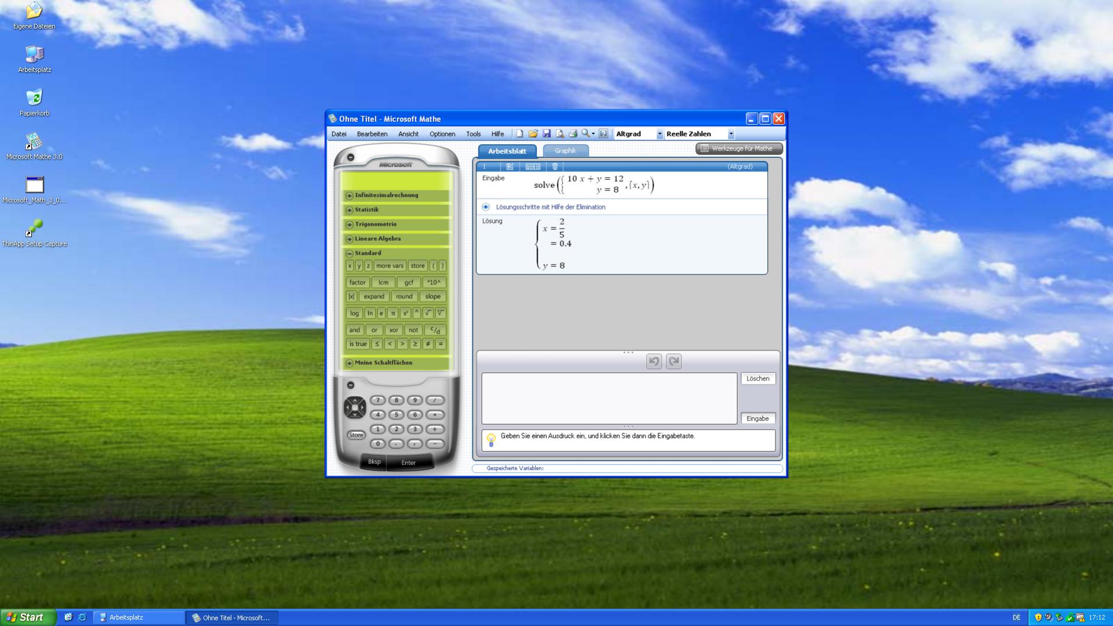Edit entry 1 with pencil icon
Screen dimensions: 1113x626
point(510,167)
